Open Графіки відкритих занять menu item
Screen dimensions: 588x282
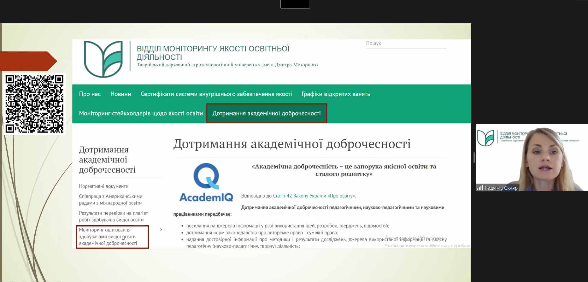point(336,94)
